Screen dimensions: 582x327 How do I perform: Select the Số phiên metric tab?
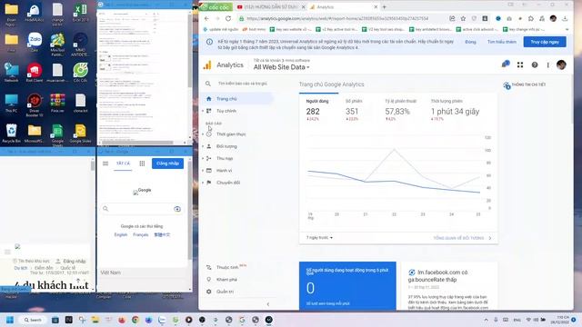[353, 109]
